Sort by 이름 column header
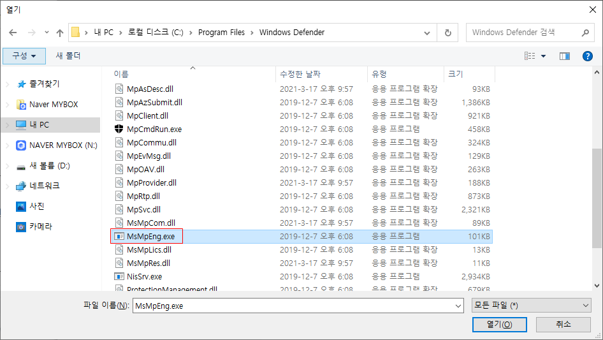Screen dimensions: 603x340 193,74
